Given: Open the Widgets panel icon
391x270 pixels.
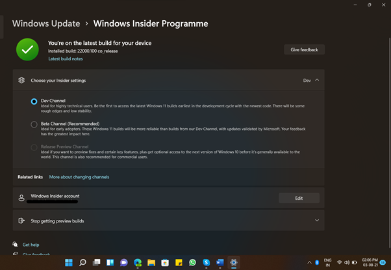Looking at the screenshot, I should [110, 262].
